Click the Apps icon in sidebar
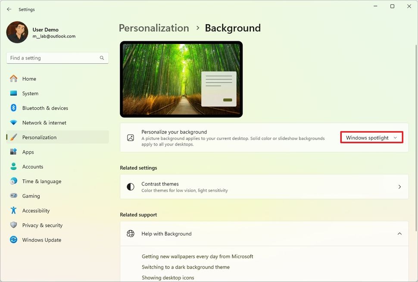 pos(13,152)
